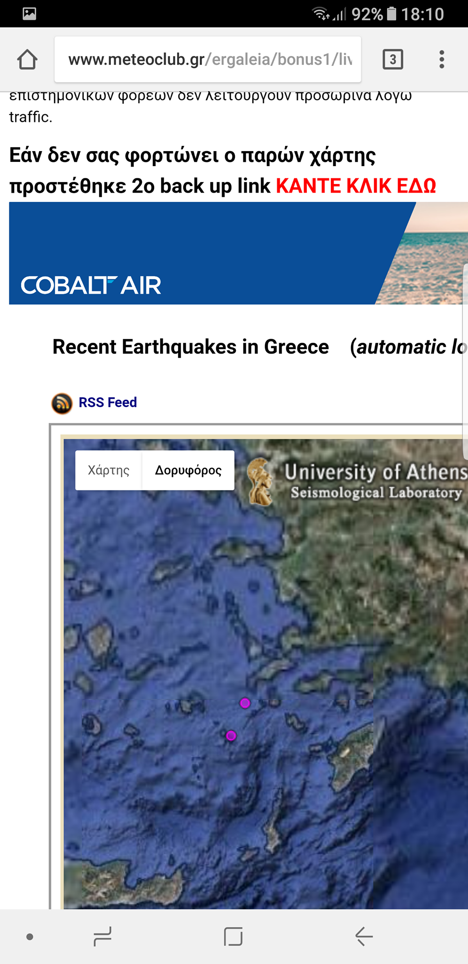Click the lower purple earthquake marker
468x964 pixels.
click(x=231, y=736)
